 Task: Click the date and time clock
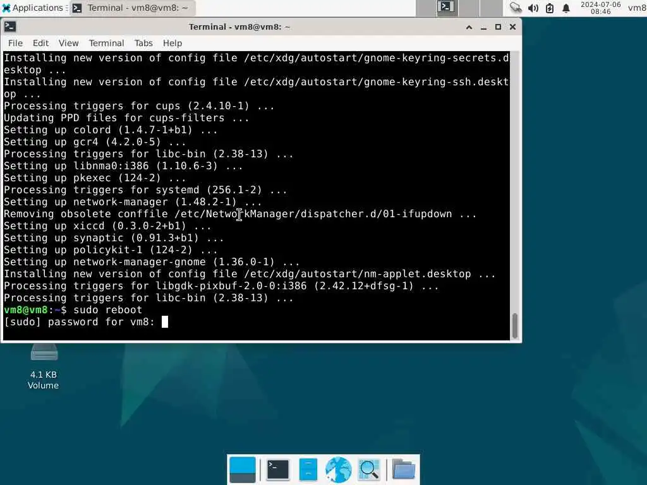coord(600,8)
